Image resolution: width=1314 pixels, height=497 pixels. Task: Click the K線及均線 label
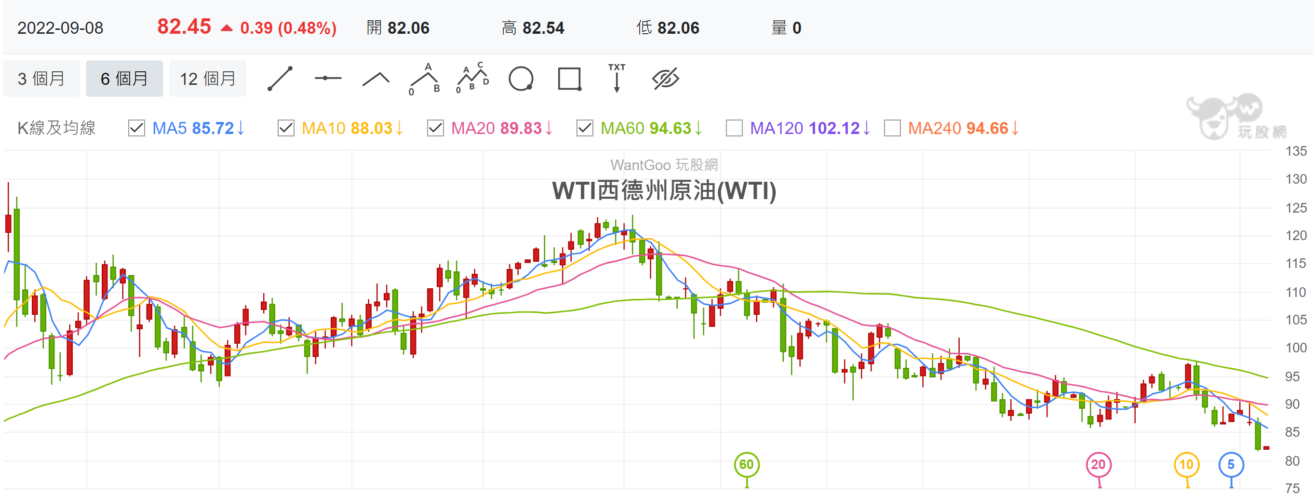pyautogui.click(x=56, y=128)
